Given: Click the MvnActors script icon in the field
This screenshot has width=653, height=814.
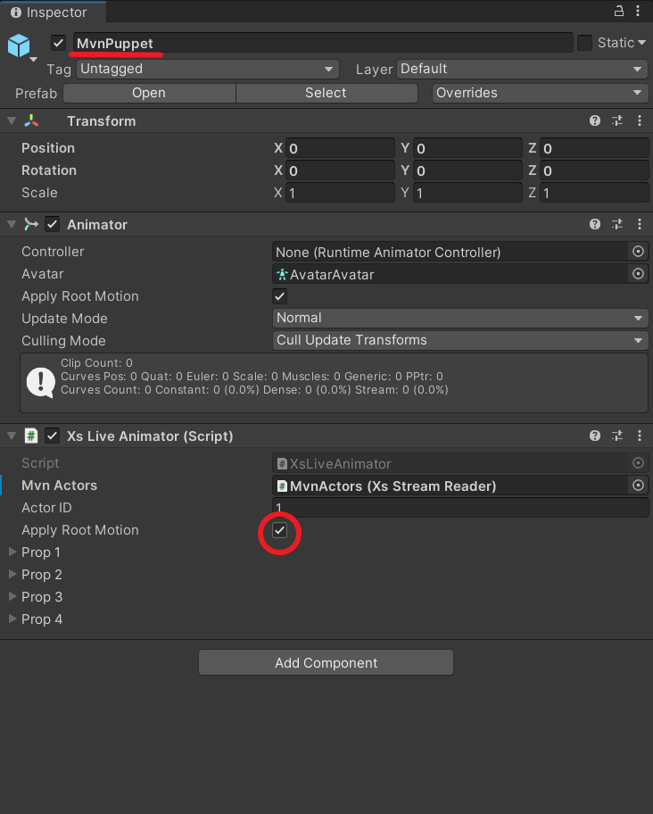Looking at the screenshot, I should [282, 486].
